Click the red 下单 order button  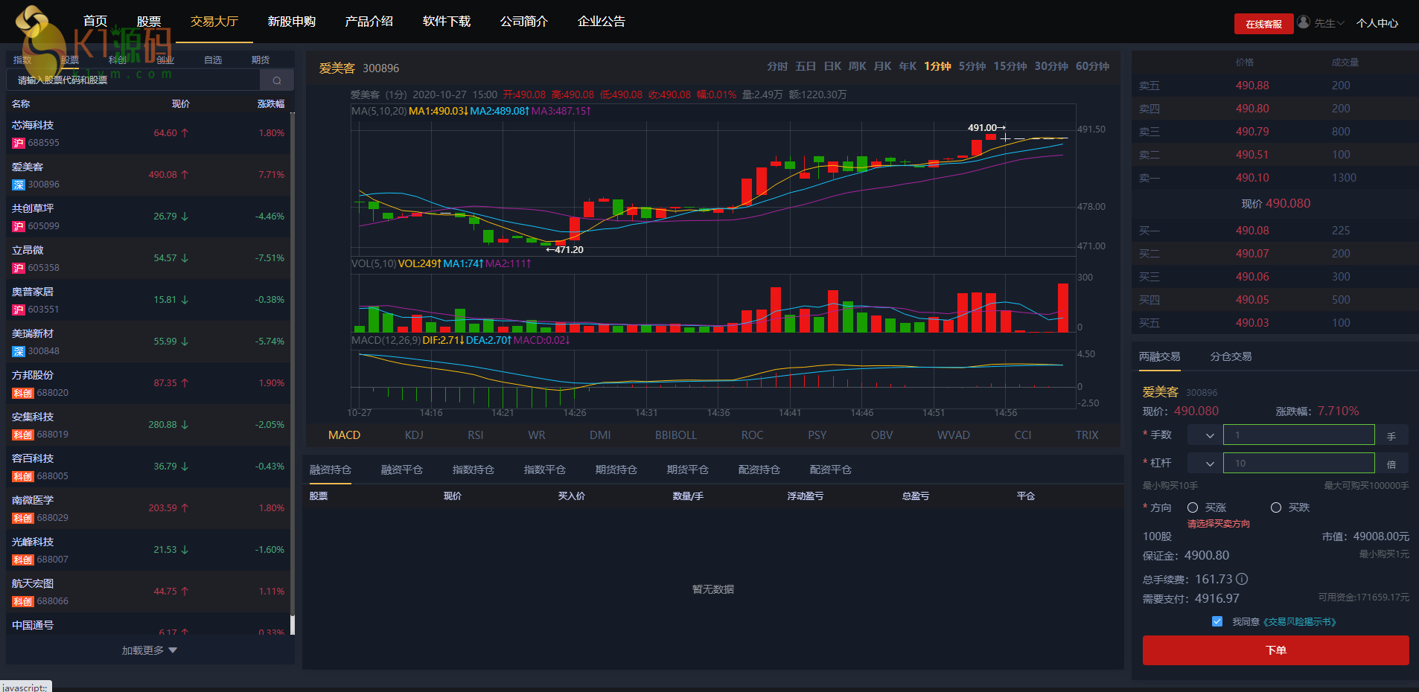pos(1275,650)
